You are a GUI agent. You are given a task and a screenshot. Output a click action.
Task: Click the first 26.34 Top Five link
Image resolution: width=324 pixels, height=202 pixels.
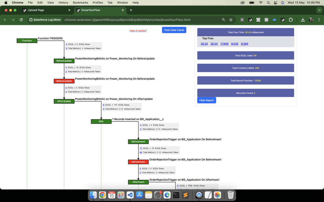pyautogui.click(x=204, y=44)
